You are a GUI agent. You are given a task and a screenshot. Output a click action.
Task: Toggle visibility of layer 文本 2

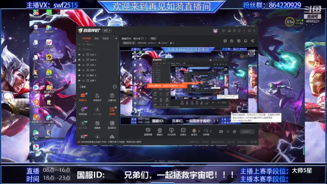[x=79, y=65]
